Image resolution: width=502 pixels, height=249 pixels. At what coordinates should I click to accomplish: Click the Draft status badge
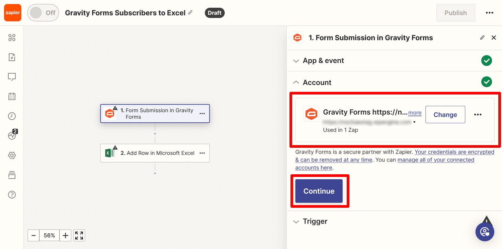click(215, 13)
